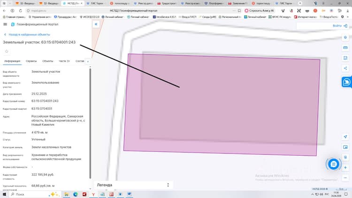
Task: Reload the page with browser refresh button
Action: [21, 10]
